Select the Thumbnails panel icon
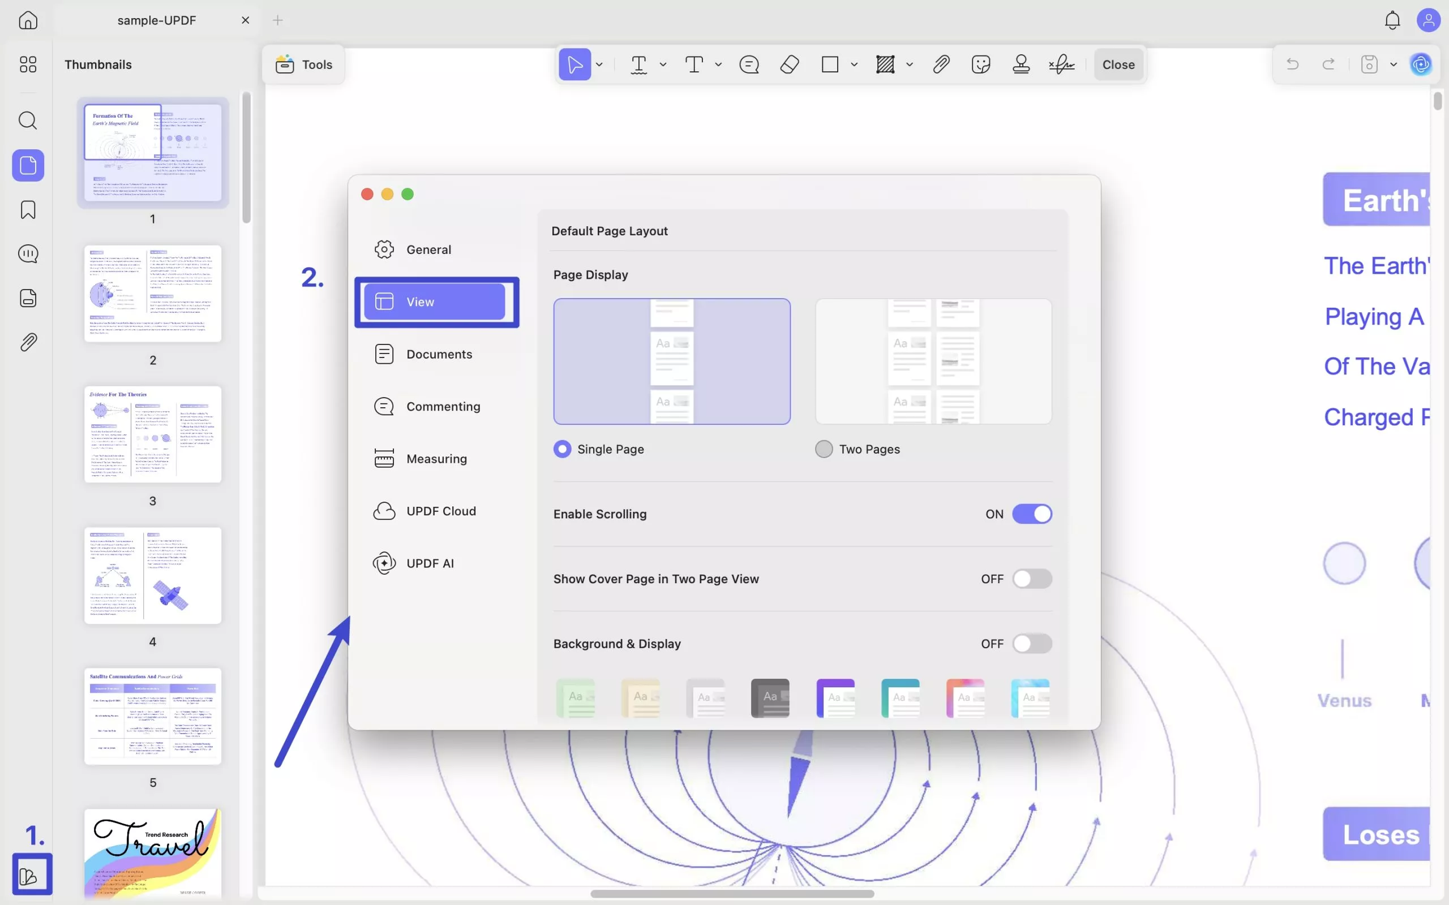The image size is (1449, 905). tap(28, 165)
